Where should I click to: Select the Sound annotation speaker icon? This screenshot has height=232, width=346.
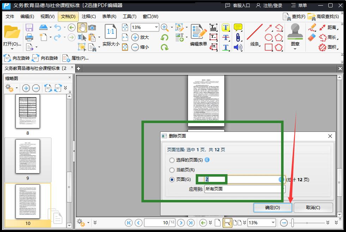pos(238,47)
